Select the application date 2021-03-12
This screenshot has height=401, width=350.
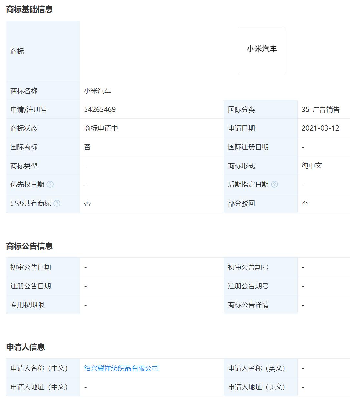click(x=320, y=128)
